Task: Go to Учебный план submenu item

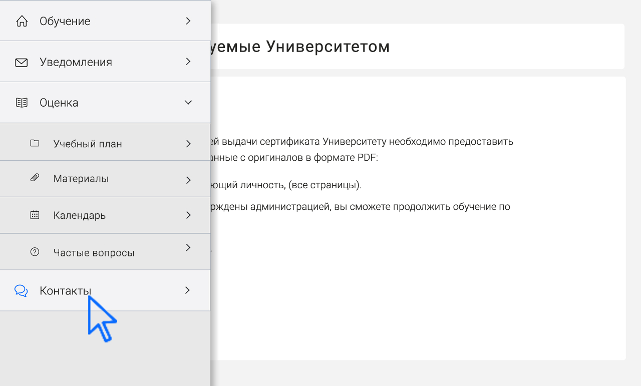Action: [x=105, y=142]
